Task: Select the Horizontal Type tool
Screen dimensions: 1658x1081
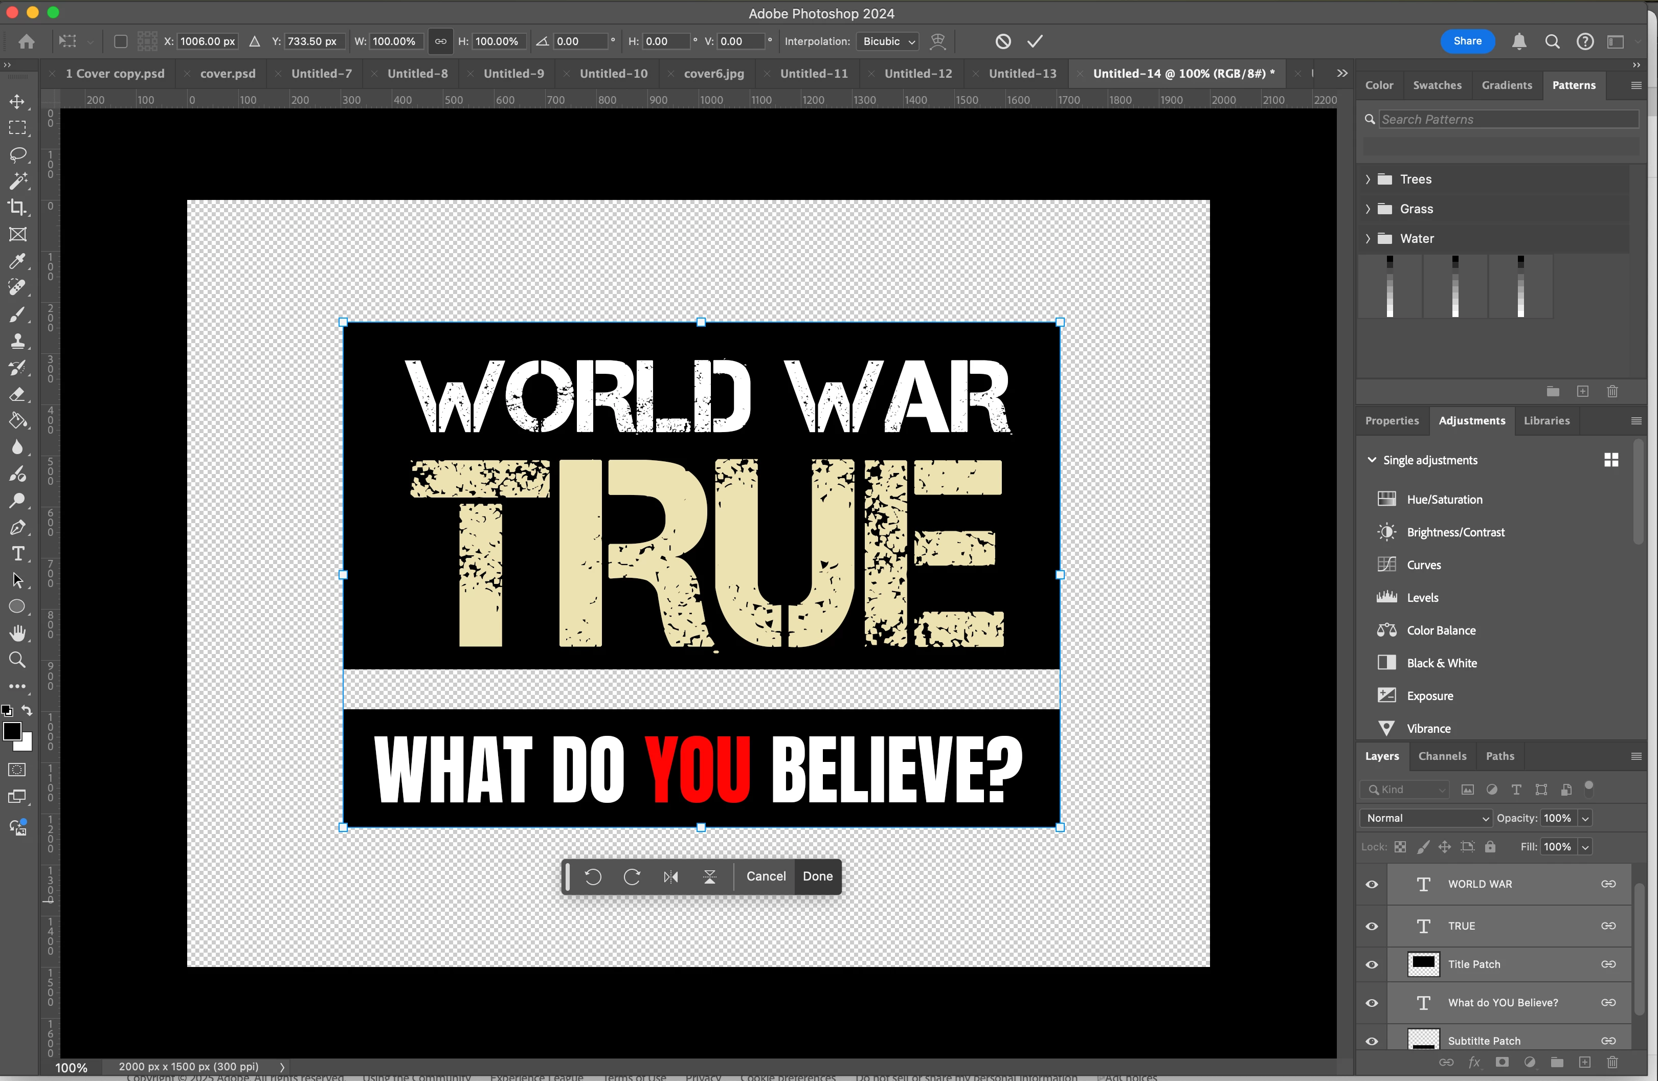Action: pyautogui.click(x=17, y=554)
